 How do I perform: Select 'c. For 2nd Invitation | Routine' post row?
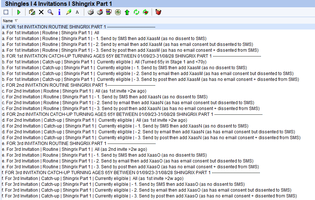tap(158, 109)
